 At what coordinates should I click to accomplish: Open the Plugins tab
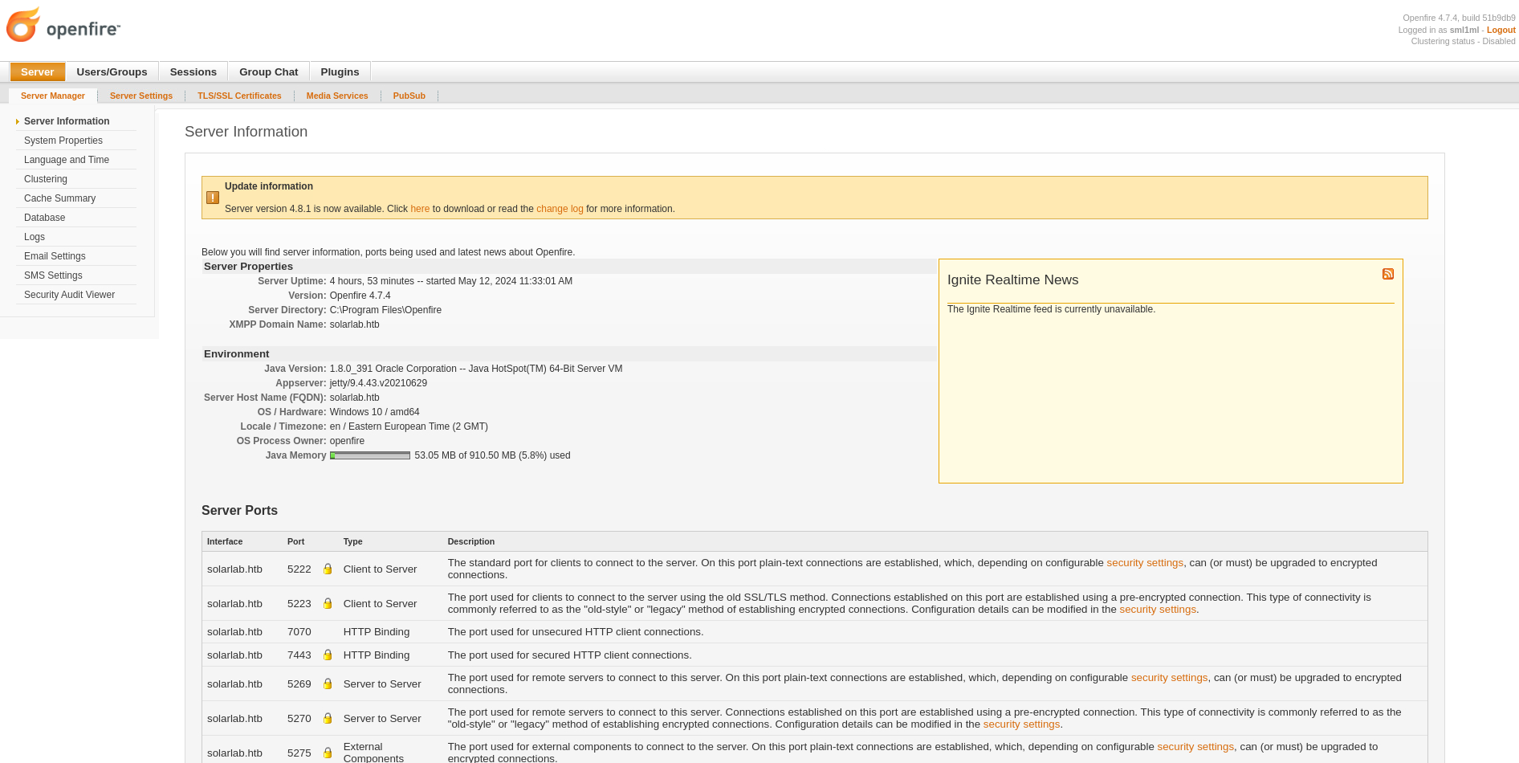coord(340,71)
